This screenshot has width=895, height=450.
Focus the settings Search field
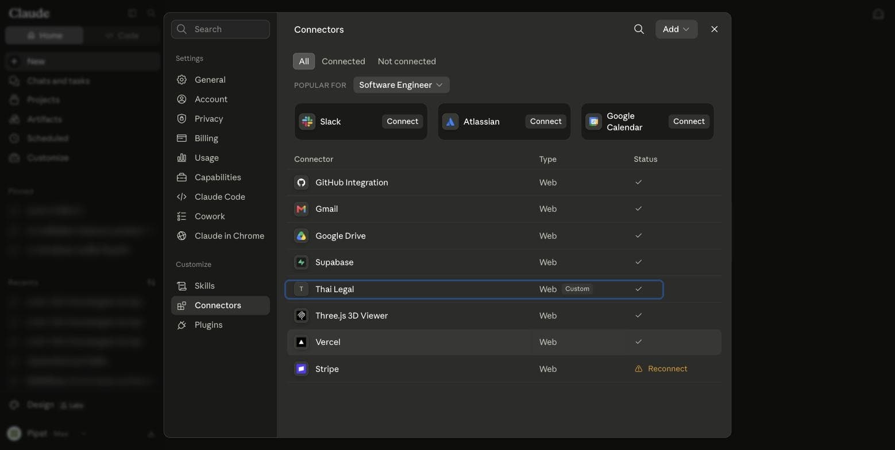tap(221, 29)
